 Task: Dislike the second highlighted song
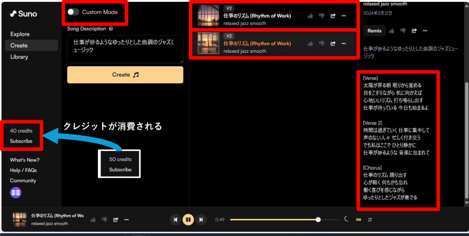click(x=321, y=43)
